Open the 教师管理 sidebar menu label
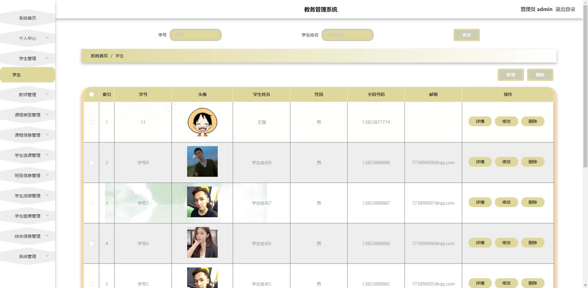The height and width of the screenshot is (288, 588). click(28, 95)
